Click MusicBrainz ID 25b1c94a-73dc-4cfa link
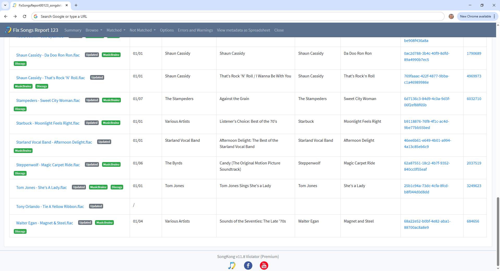Screen dimensions: 500x271 coord(426,189)
